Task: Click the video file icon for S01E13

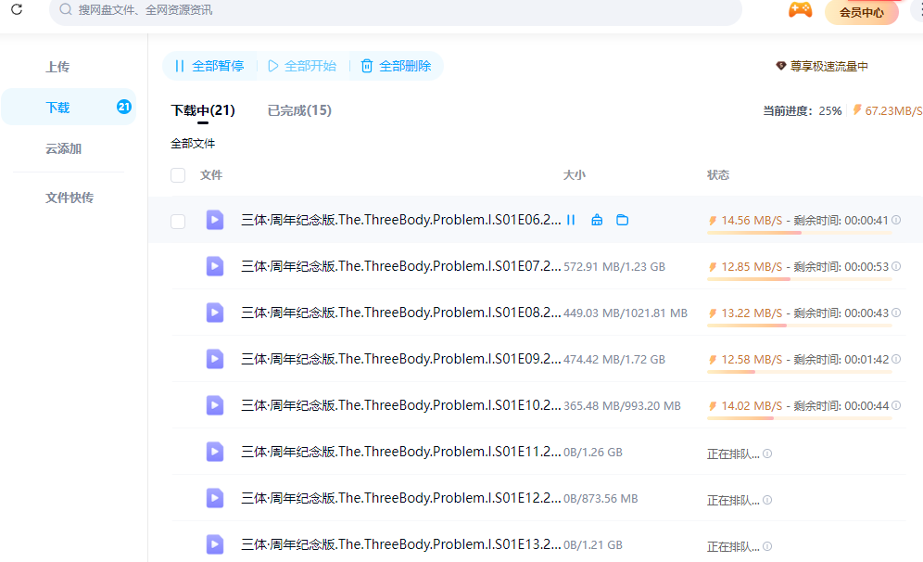Action: click(215, 544)
